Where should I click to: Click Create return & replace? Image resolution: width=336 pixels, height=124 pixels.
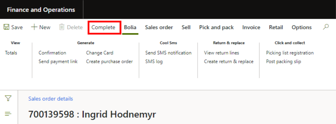point(229,62)
